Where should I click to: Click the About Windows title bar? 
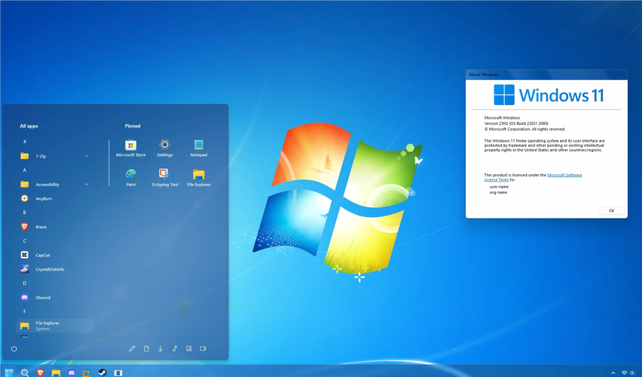(x=547, y=75)
